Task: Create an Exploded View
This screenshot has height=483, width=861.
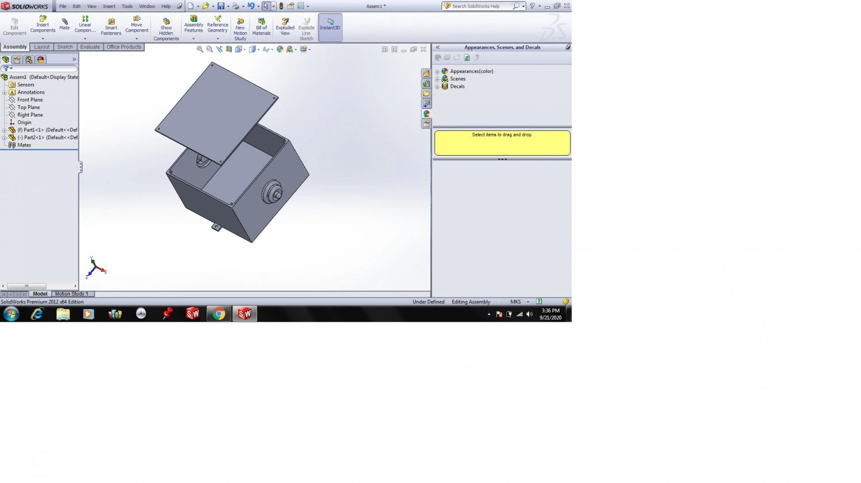Action: click(285, 26)
